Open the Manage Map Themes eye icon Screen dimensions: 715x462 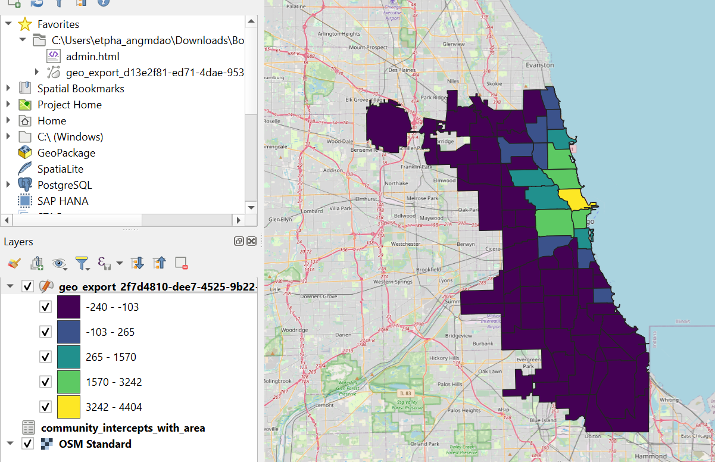(59, 263)
